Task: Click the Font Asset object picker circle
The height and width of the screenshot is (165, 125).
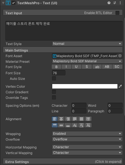Action: 120,56
